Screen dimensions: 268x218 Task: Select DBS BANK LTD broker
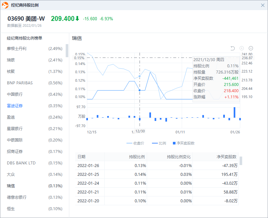pos(21,163)
